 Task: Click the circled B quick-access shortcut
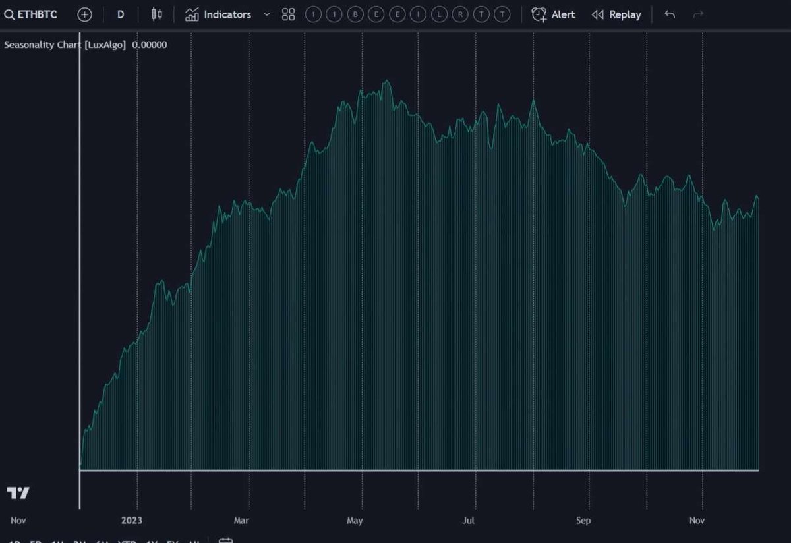point(355,14)
